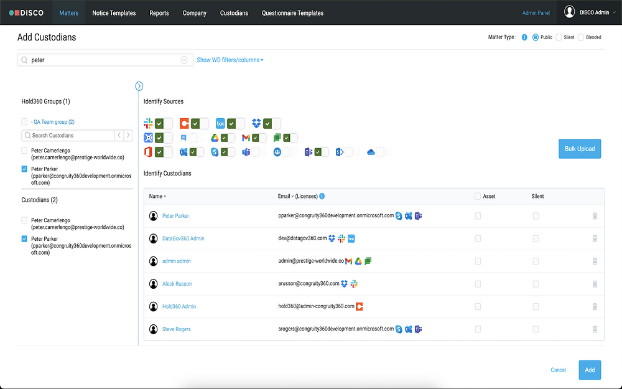Check the QA Team group checkbox
Viewport: 622px width, 389px height.
coord(24,122)
